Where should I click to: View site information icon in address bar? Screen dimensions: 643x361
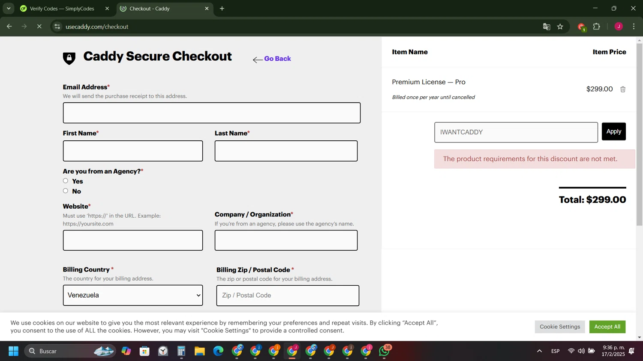57,27
